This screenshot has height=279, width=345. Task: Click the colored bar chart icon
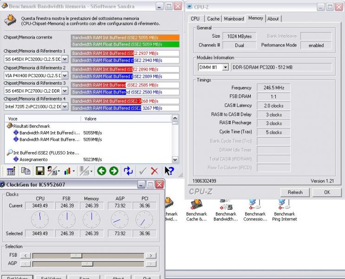tap(67, 171)
